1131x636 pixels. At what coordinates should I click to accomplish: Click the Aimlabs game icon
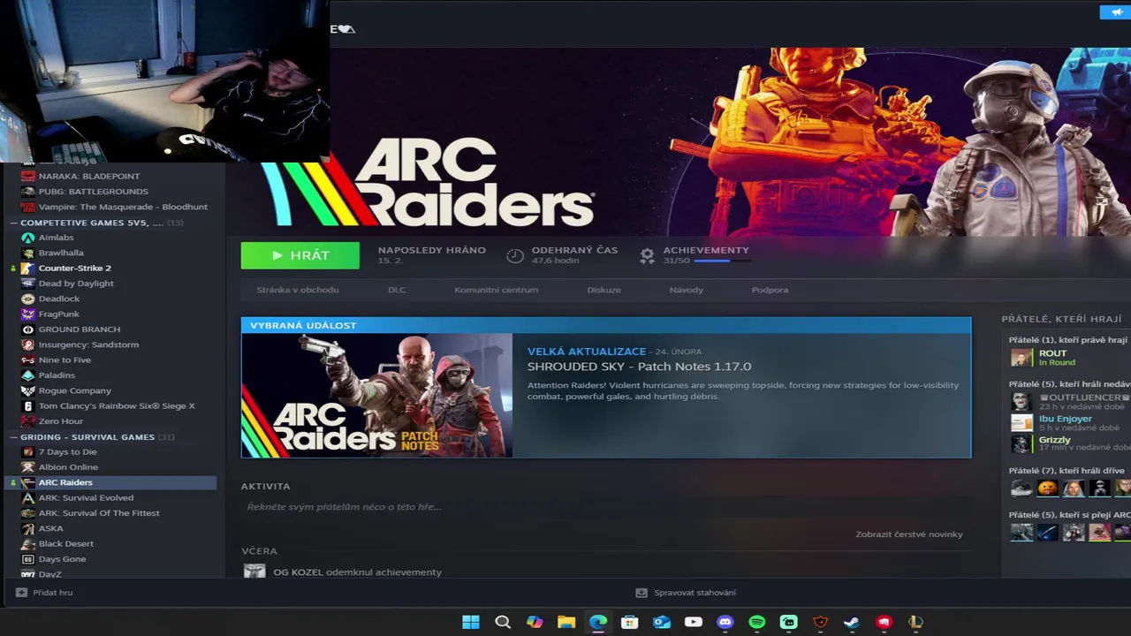[x=28, y=238]
